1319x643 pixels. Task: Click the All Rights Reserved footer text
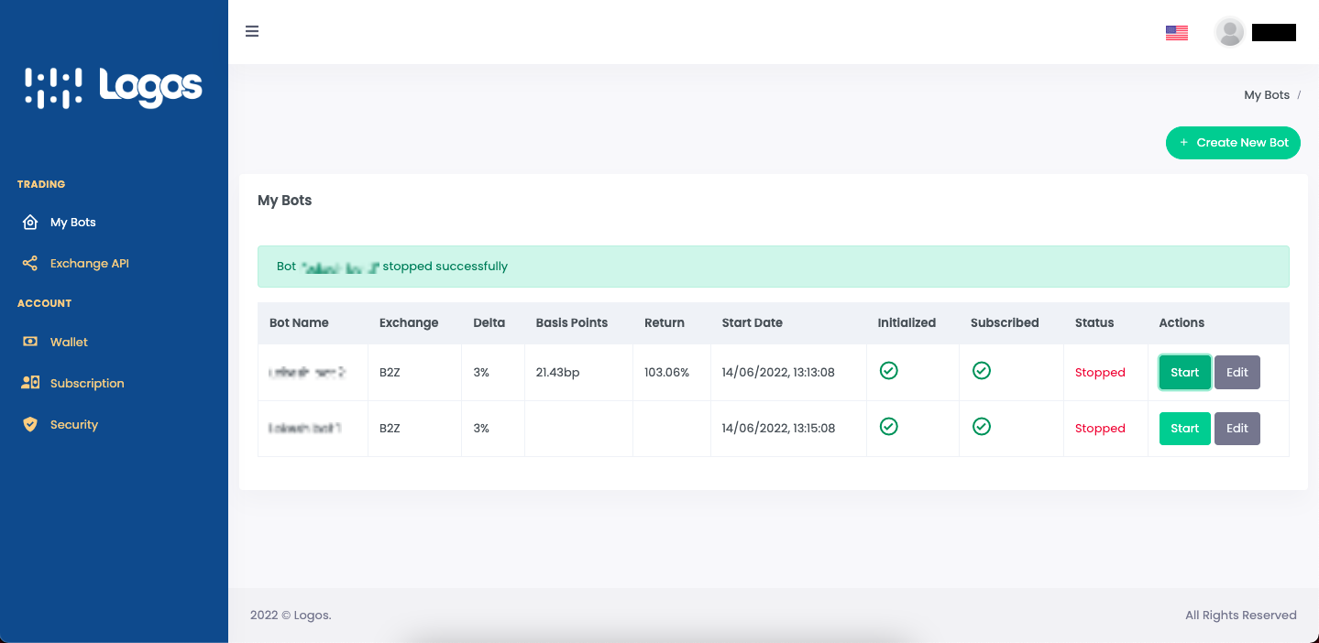point(1241,616)
